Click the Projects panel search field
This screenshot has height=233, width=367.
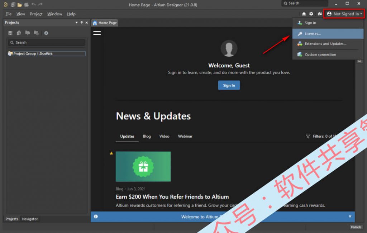47,42
